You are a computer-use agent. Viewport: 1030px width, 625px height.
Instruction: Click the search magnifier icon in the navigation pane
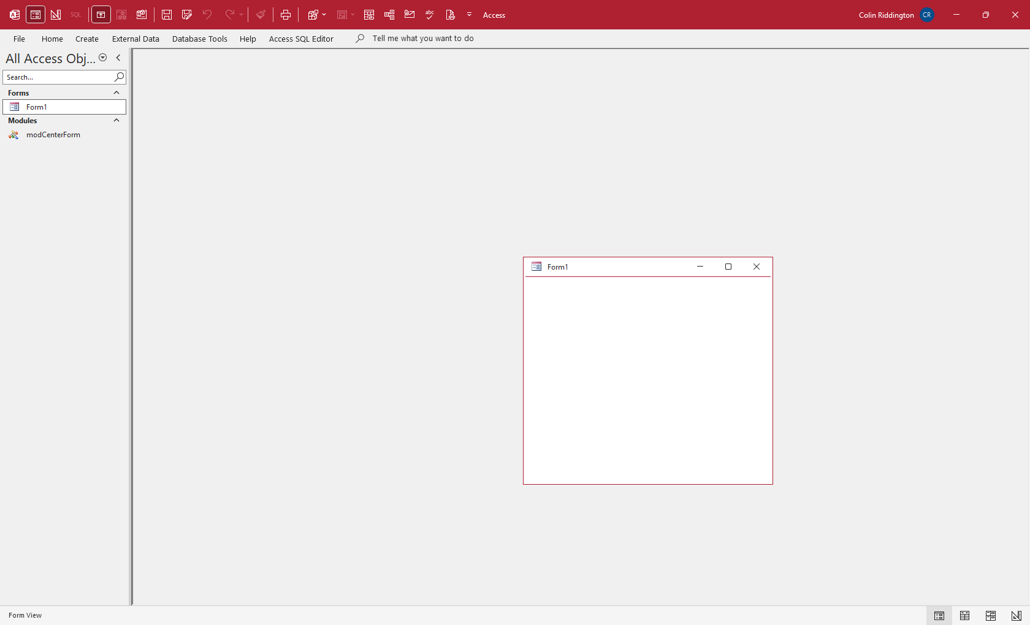pos(120,77)
